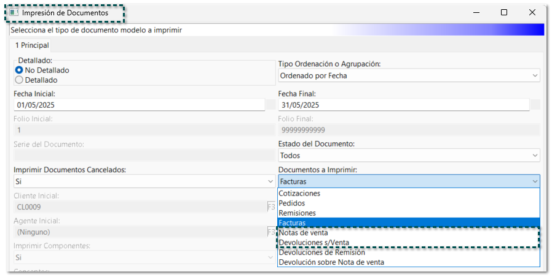Pick Devolución sobre Nota de venta

point(331,262)
